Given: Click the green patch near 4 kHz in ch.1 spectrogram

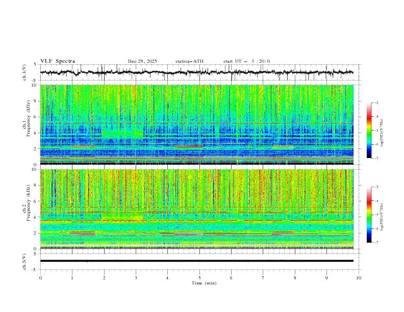Looking at the screenshot, I should 121,133.
